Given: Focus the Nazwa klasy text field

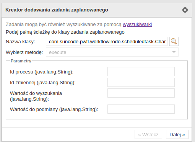Looking at the screenshot, I should tap(107, 41).
